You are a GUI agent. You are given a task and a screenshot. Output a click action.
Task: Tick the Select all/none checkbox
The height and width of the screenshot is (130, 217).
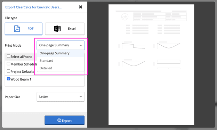pos(8,56)
